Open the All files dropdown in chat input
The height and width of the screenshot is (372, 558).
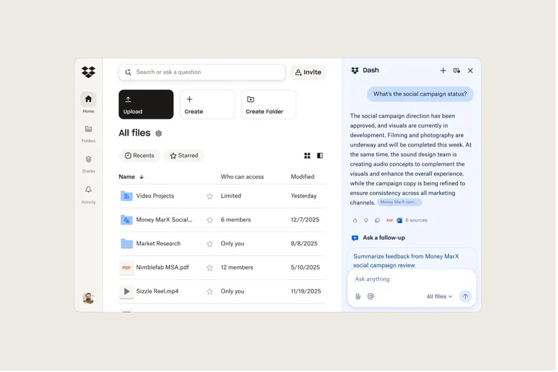(439, 296)
